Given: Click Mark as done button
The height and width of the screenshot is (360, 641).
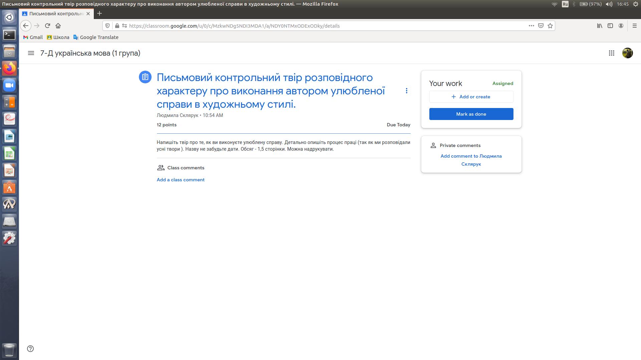Looking at the screenshot, I should [x=471, y=114].
